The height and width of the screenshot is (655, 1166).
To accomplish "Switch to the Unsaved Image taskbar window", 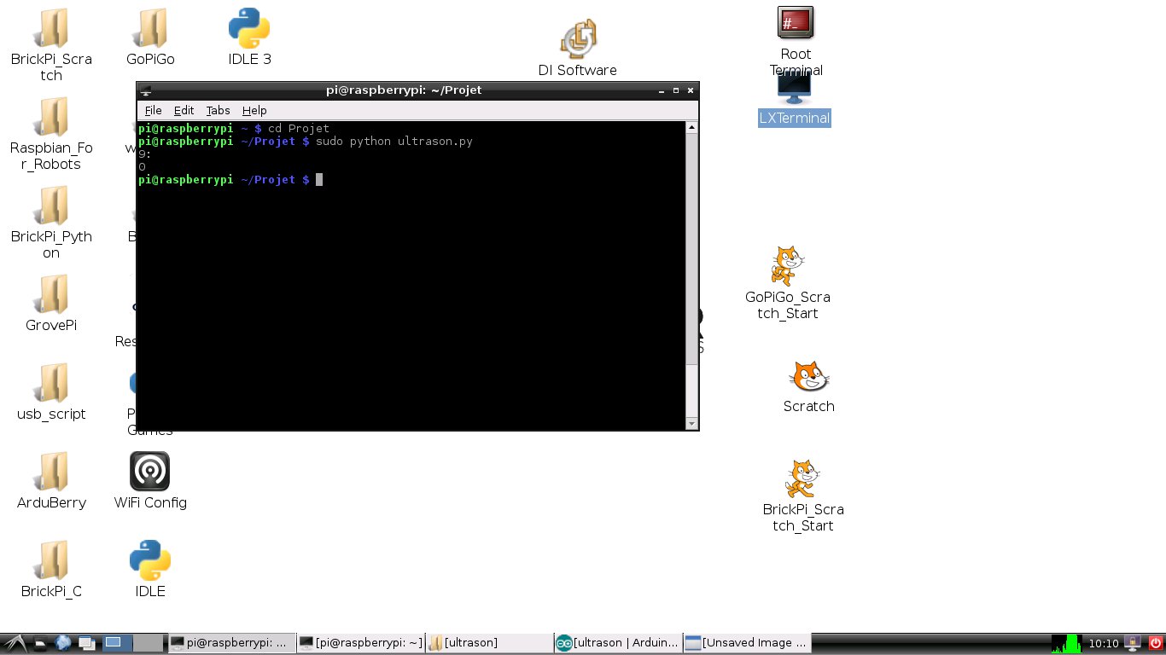I will 747,643.
